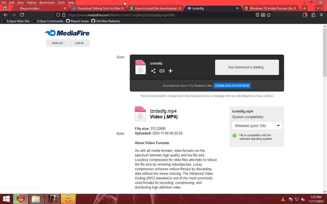Open Eclipse Main Site bookmark
Screen dimensions: 327x204
[16, 21]
